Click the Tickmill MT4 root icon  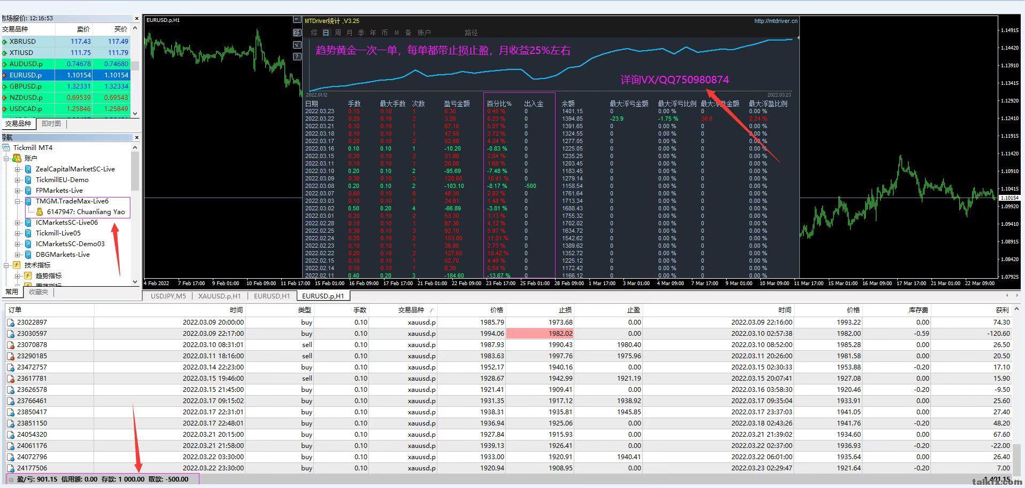pos(6,148)
